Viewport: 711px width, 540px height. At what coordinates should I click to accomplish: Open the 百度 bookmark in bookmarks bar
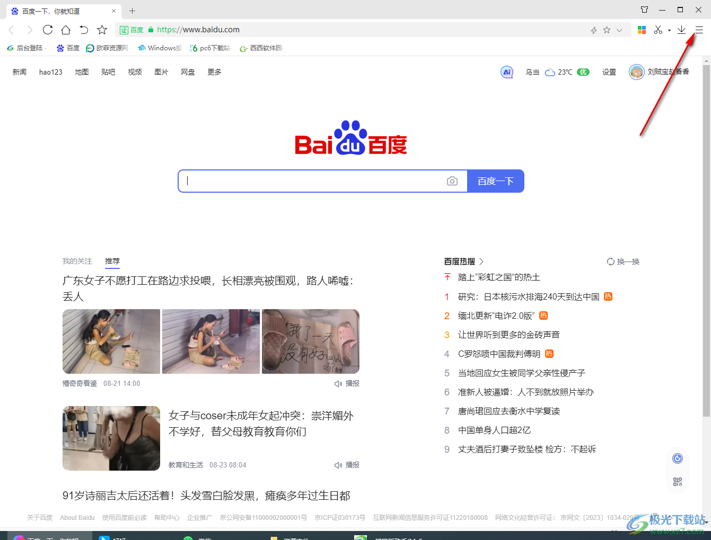click(x=68, y=48)
